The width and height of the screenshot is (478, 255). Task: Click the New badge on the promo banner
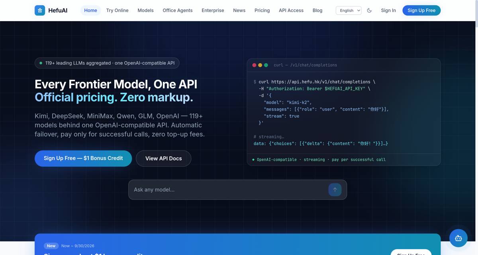pos(51,246)
